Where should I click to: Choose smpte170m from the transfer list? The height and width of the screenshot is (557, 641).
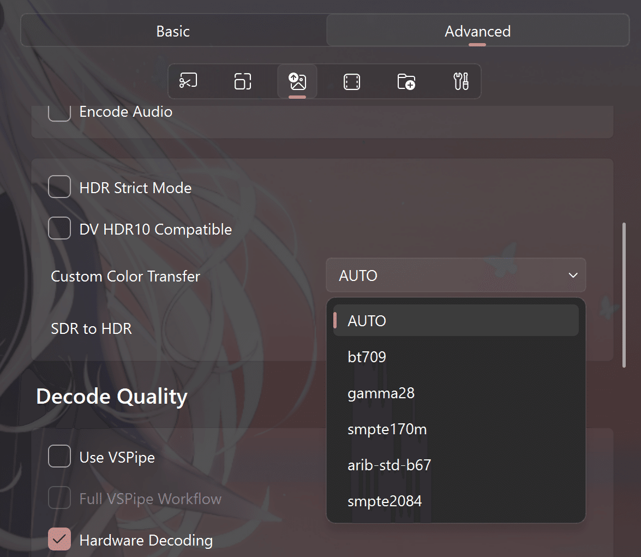[456, 429]
